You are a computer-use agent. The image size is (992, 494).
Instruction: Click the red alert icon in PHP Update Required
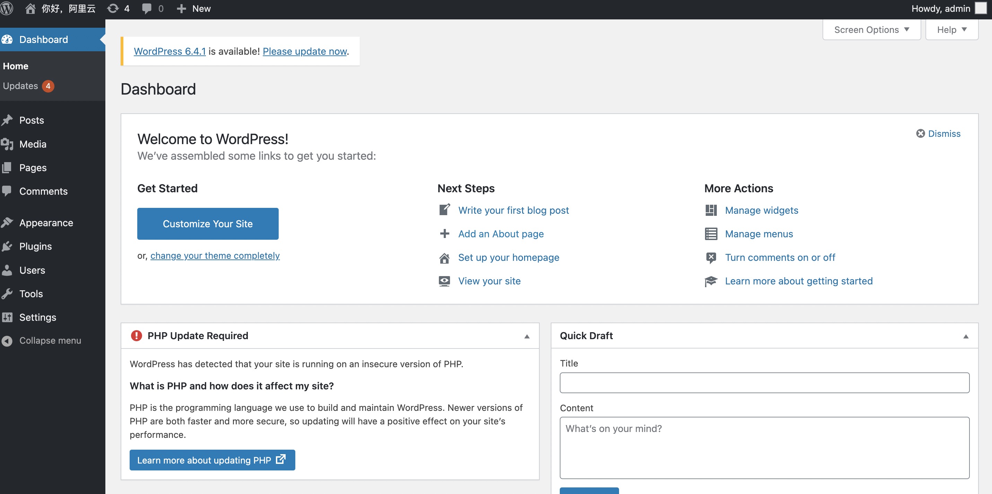[x=136, y=335]
